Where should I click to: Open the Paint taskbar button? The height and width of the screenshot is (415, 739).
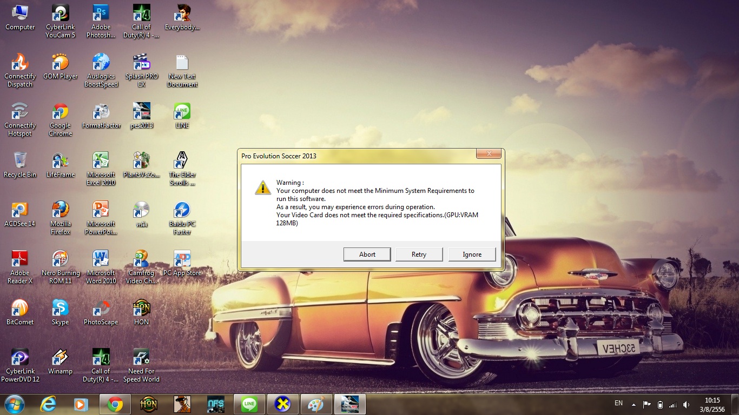coord(316,404)
